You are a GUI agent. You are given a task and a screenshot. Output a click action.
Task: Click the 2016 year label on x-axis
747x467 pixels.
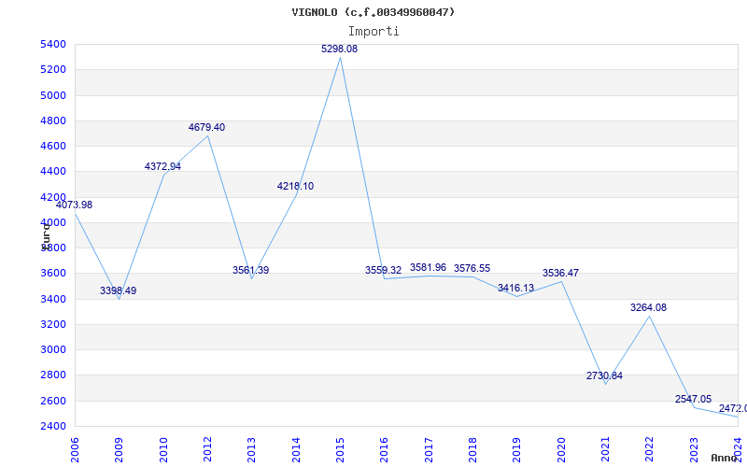point(384,450)
